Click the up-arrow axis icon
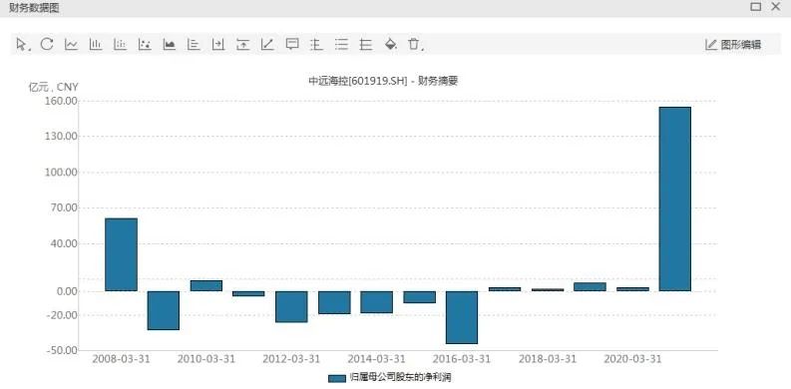Image resolution: width=791 pixels, height=389 pixels. pos(242,45)
